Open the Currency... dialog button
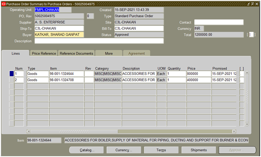 [x=124, y=150]
